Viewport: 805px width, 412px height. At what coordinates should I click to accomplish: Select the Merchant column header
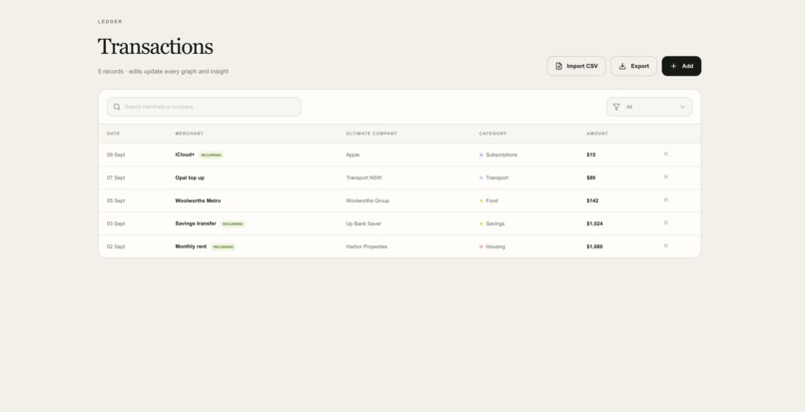(x=190, y=134)
